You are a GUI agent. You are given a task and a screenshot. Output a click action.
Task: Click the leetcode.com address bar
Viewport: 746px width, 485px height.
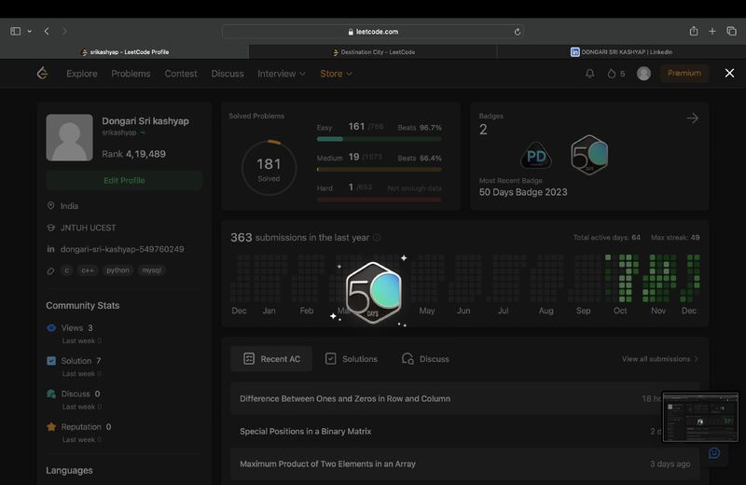pos(373,32)
